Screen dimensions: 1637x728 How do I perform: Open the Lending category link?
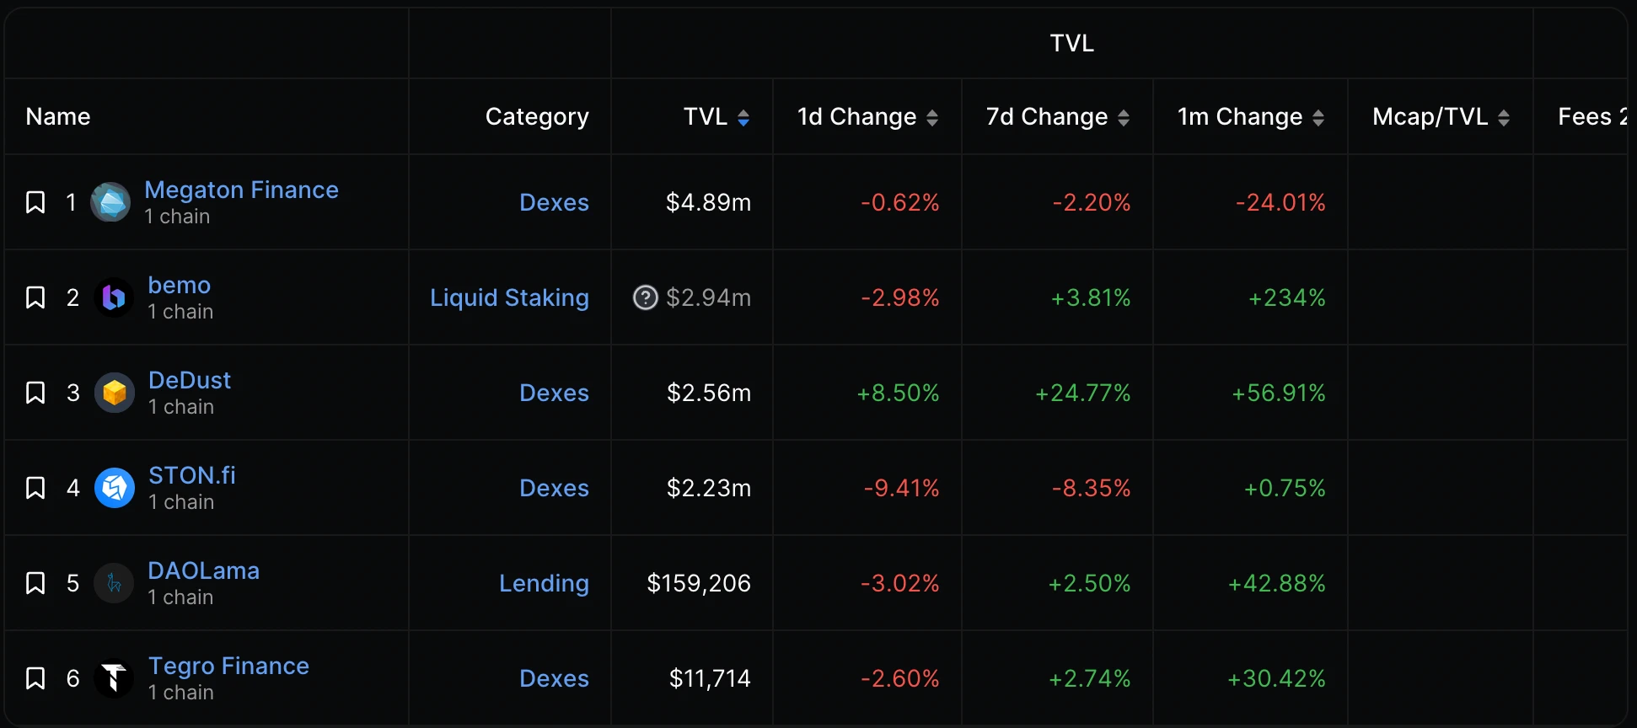click(544, 583)
